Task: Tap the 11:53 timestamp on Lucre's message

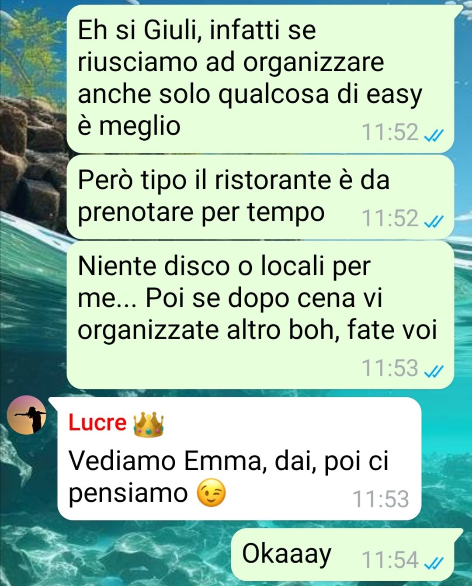Action: [381, 499]
